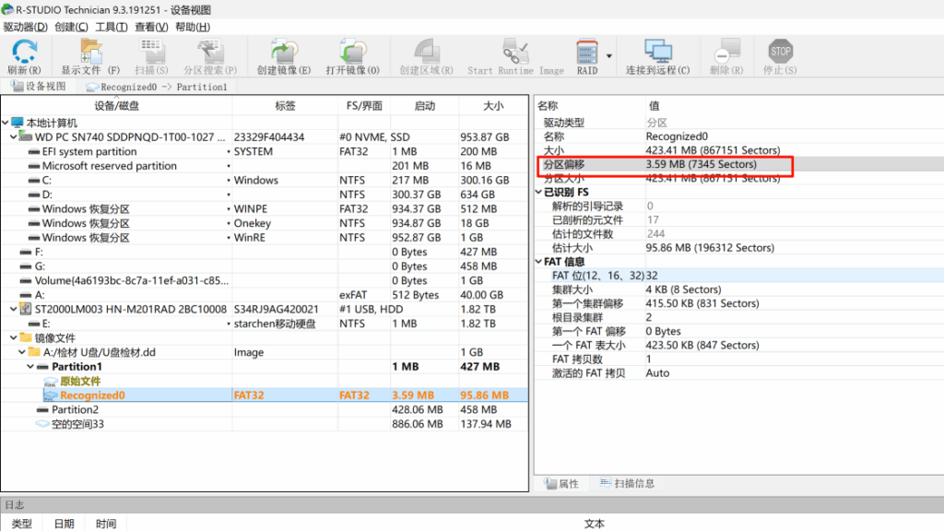Click the 连接到远程 (Connect to Remote) icon
The width and height of the screenshot is (944, 531).
click(657, 55)
